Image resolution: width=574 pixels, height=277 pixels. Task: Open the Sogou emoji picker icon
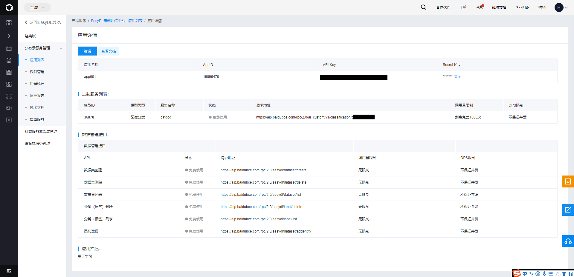[x=538, y=274]
